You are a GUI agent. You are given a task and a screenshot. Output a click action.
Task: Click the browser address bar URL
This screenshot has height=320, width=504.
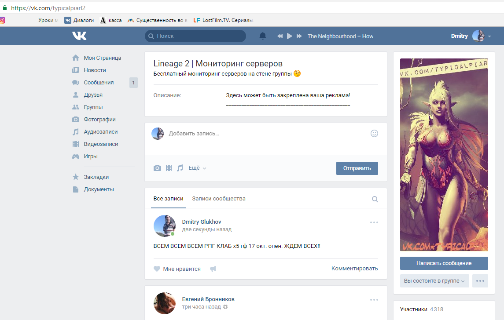coord(48,8)
